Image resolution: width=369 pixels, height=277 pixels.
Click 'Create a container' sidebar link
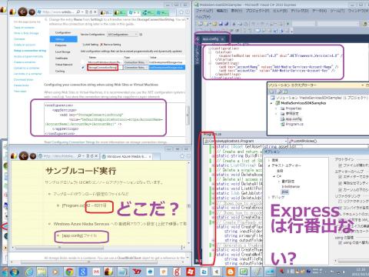pyautogui.click(x=25, y=62)
